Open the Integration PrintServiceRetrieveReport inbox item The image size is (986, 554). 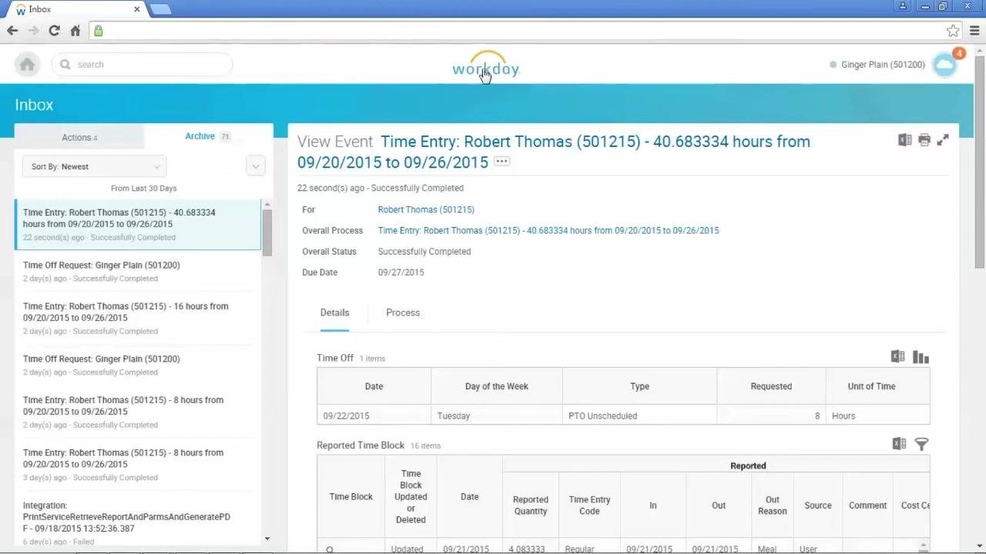coord(138,522)
